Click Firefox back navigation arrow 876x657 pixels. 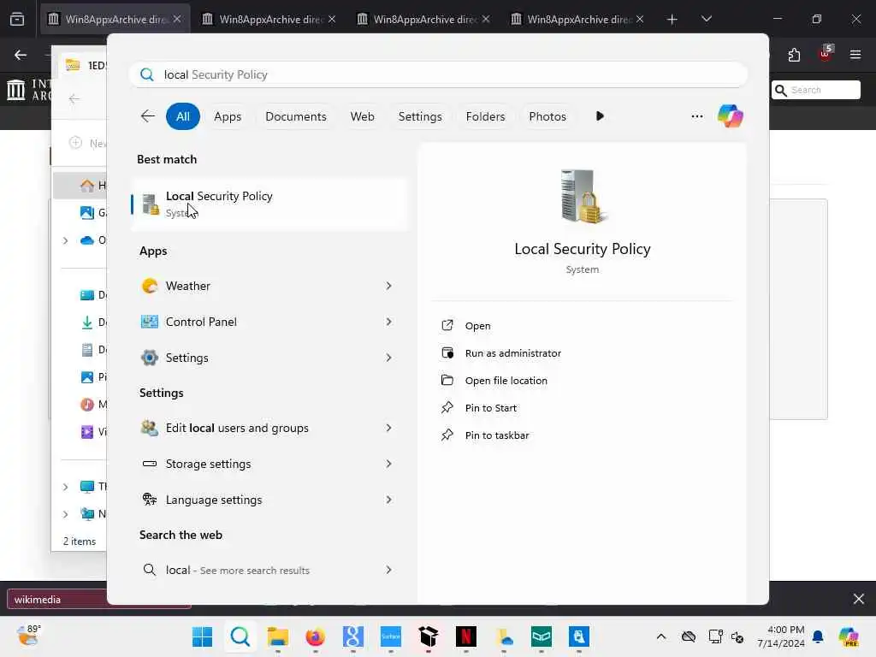(x=21, y=55)
